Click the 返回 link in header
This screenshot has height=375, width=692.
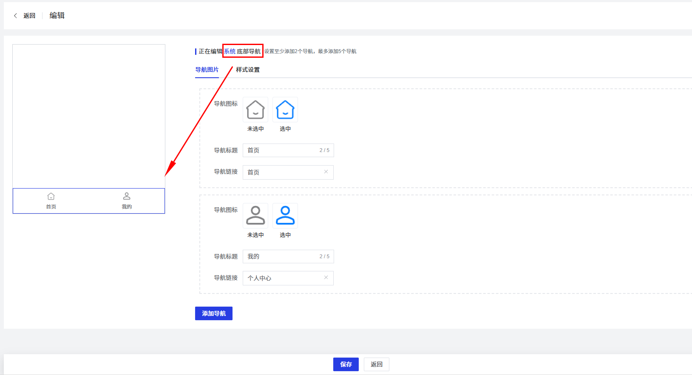pyautogui.click(x=29, y=16)
